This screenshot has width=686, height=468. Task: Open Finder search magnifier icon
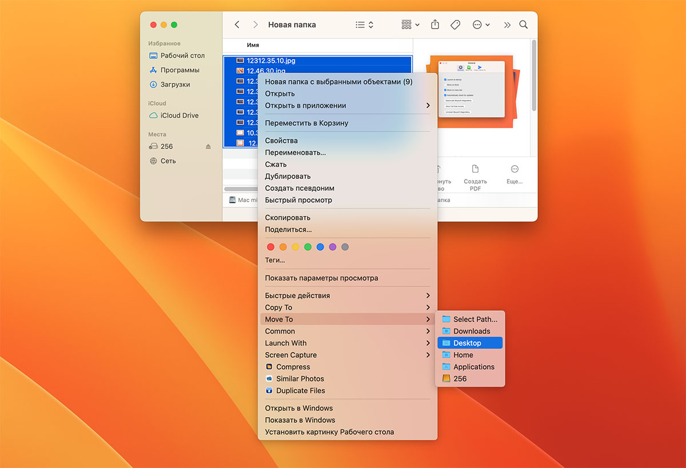click(x=523, y=25)
